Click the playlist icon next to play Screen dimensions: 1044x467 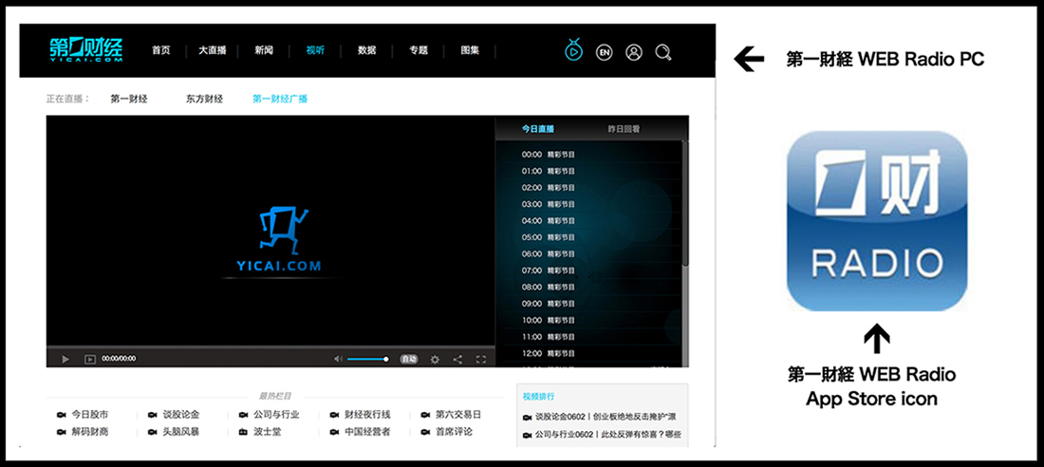(x=90, y=359)
